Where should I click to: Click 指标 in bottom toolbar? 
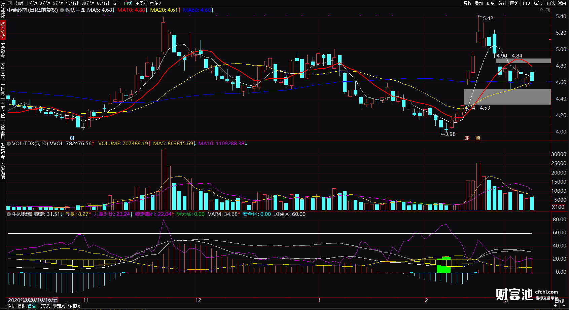click(11, 306)
